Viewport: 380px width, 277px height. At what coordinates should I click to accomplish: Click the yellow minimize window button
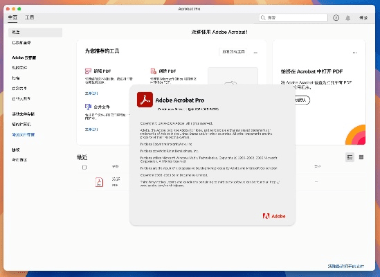point(14,9)
